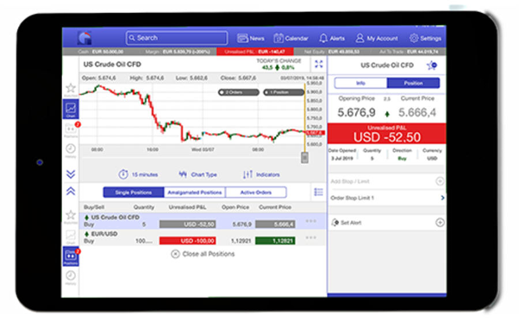Switch to the Info tab
Viewport: 519px width, 322px height.
[x=360, y=83]
